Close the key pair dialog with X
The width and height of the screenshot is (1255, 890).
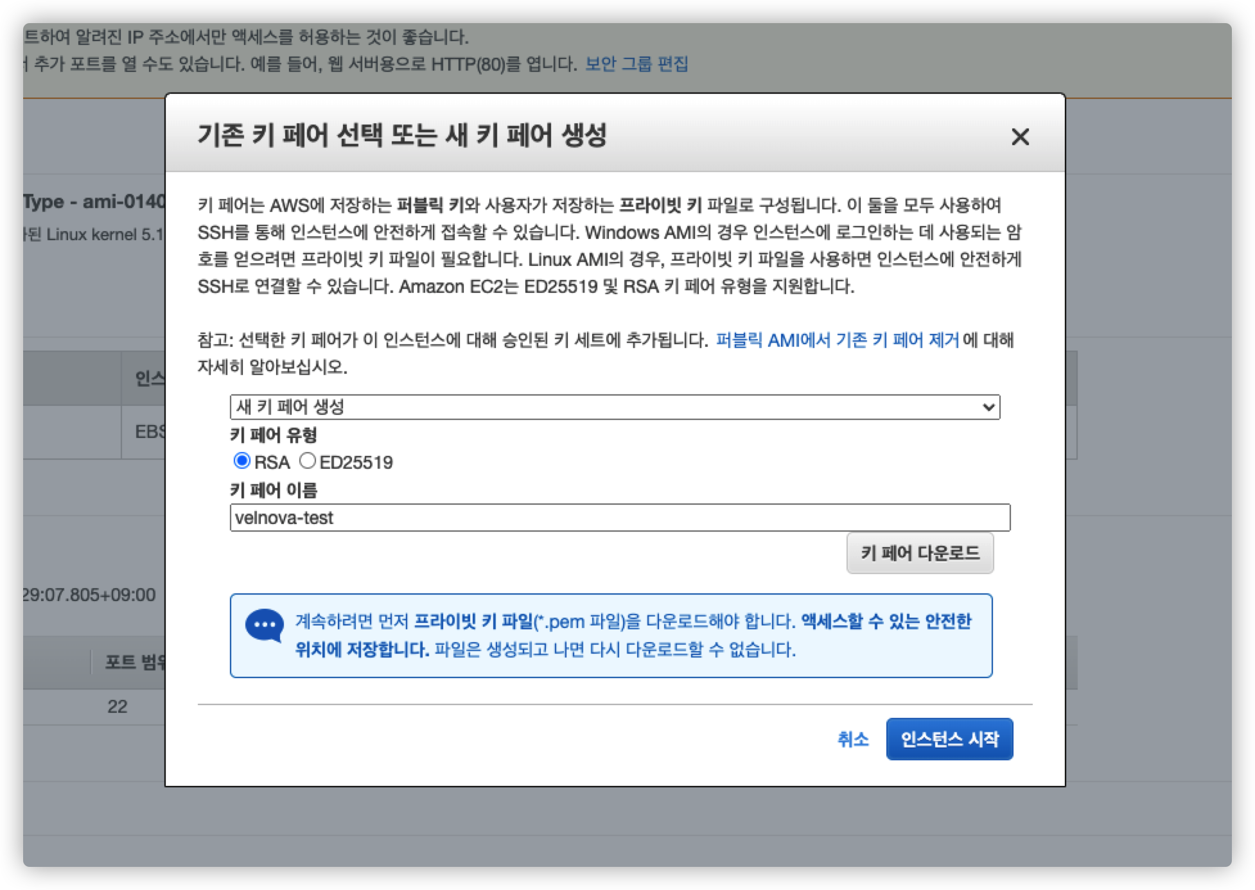pos(1020,137)
